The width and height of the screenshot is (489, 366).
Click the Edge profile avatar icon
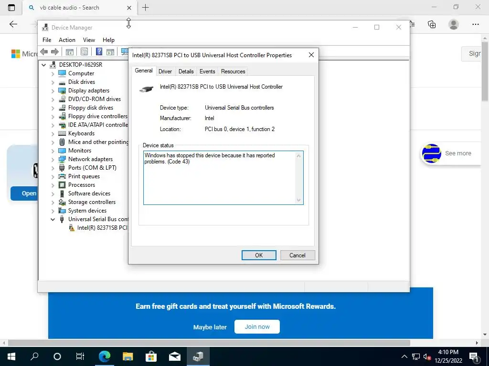click(x=454, y=24)
